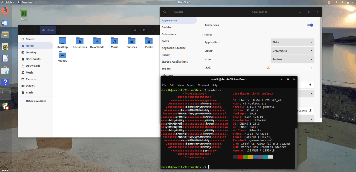Open the three-dot menu in Files toolbar

coord(153,30)
